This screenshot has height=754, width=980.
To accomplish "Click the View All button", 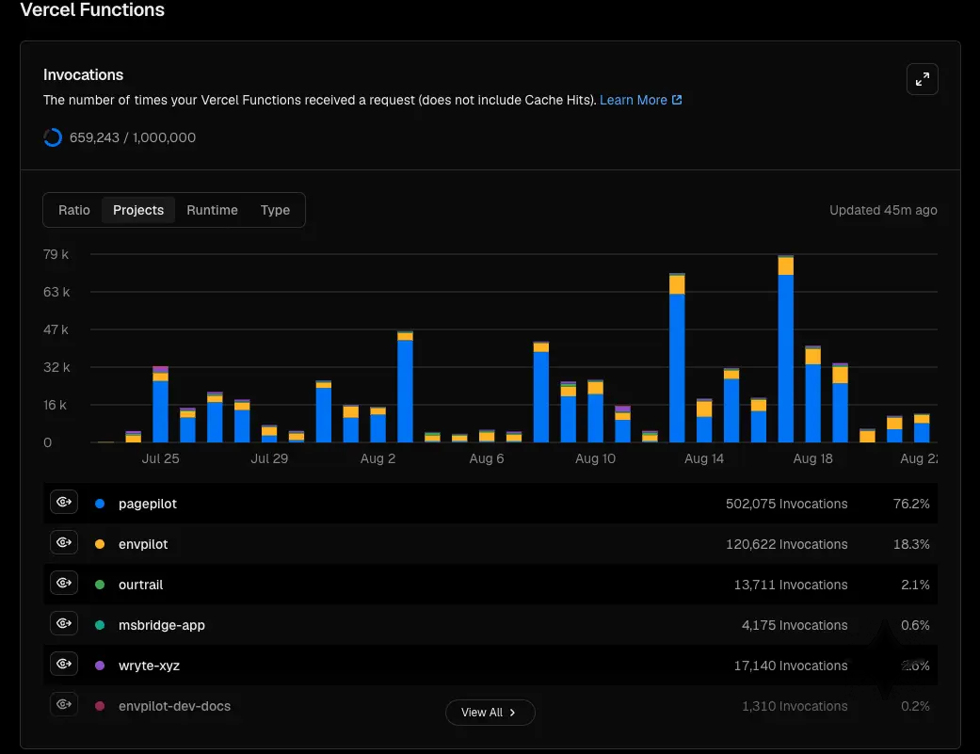I will 490,713.
